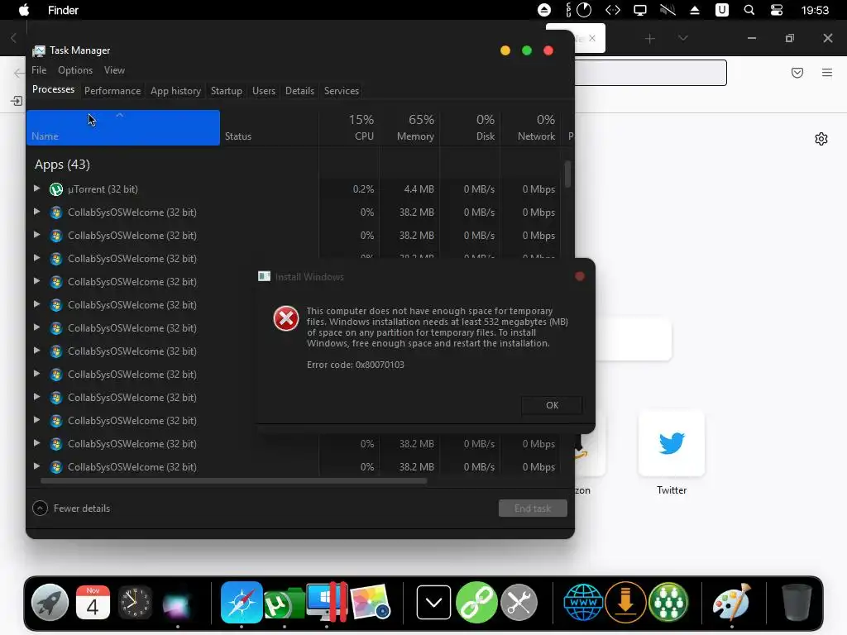Sort processes by the Disk column header
This screenshot has width=847, height=635.
pos(471,128)
